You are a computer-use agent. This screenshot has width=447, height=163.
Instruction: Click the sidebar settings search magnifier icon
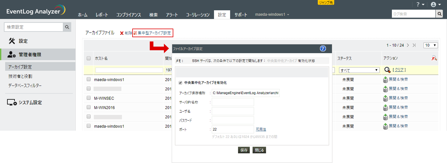point(67,27)
